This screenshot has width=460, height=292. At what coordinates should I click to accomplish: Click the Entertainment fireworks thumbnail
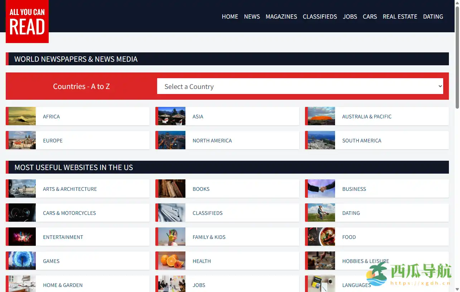coord(22,237)
